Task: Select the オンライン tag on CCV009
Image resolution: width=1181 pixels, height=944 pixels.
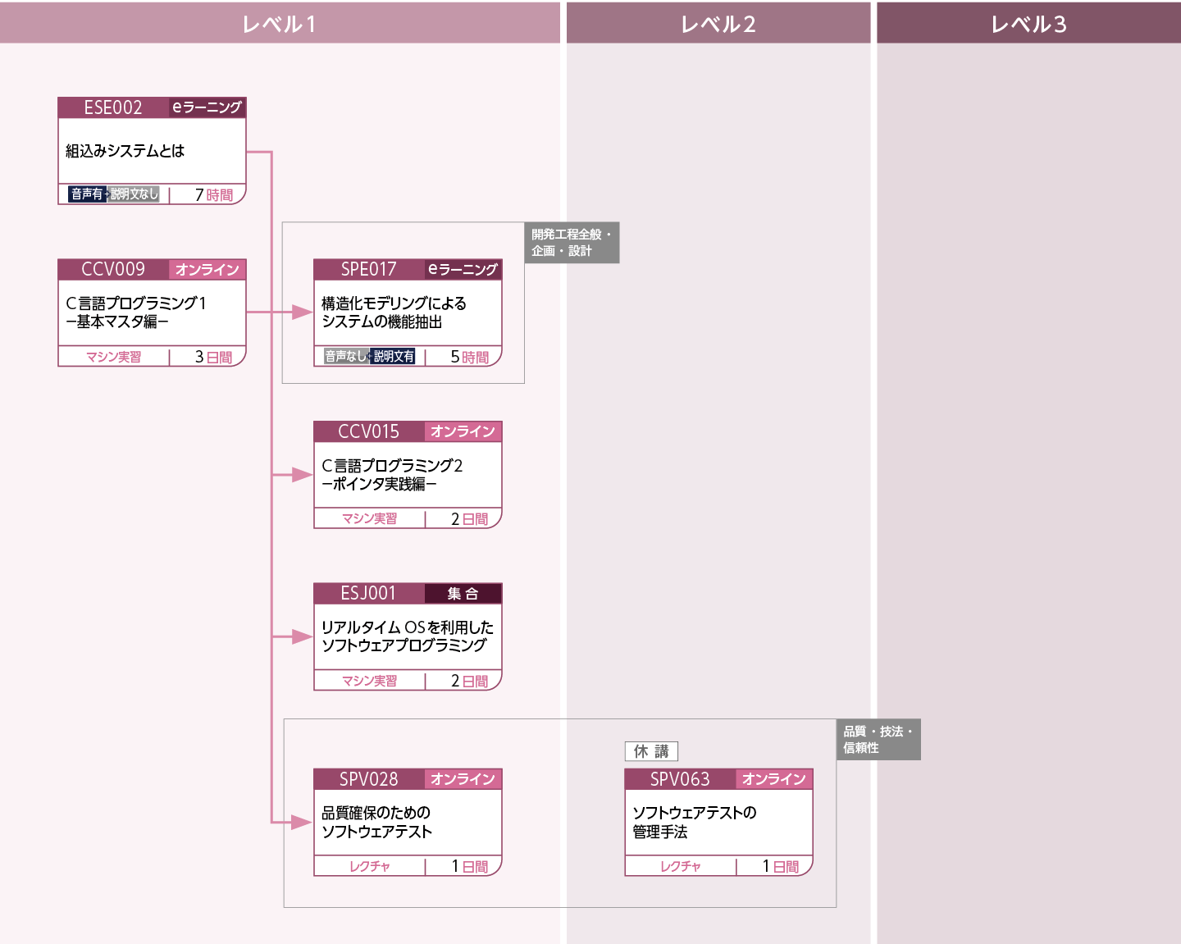Action: [x=207, y=269]
